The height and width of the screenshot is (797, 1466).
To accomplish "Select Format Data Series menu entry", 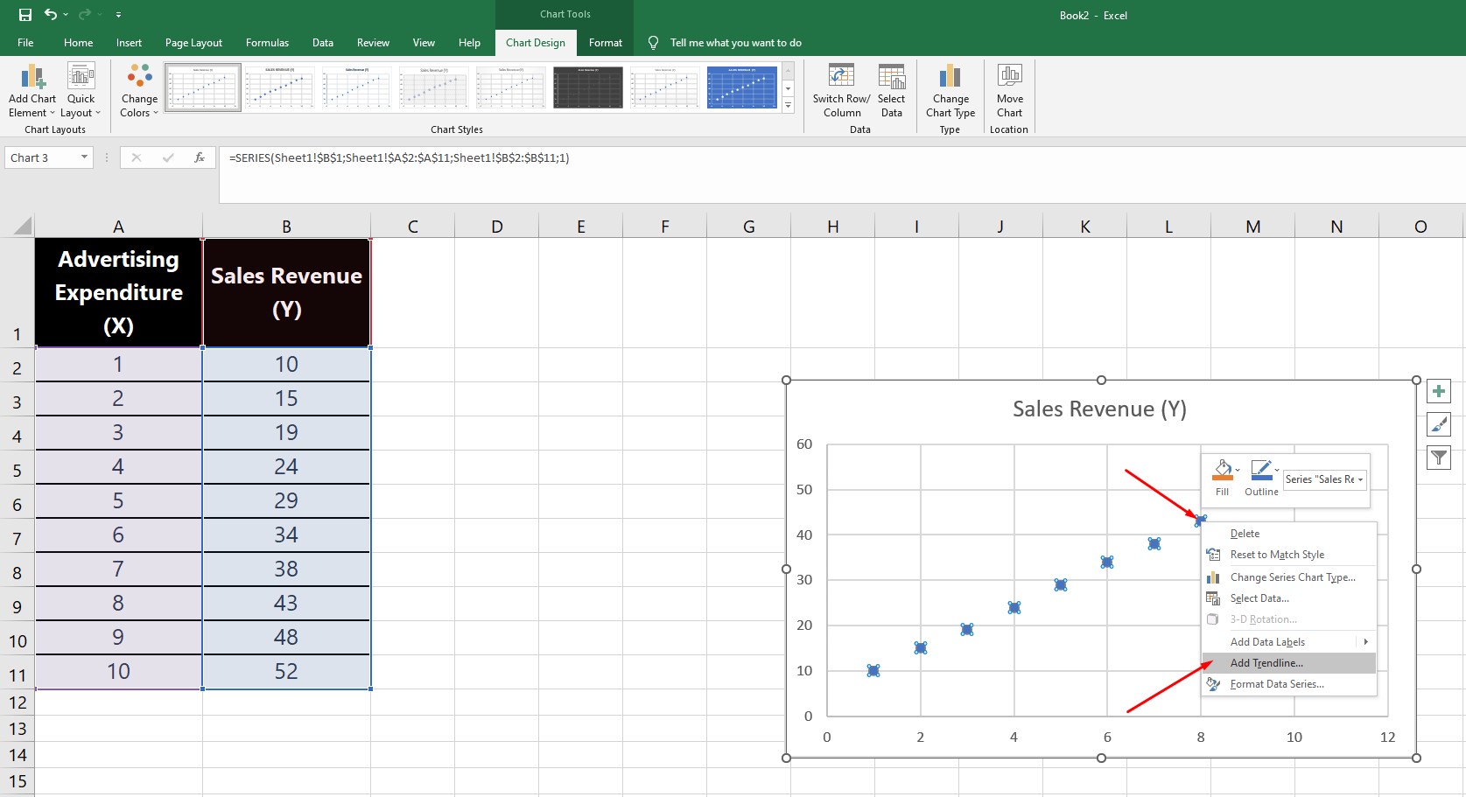I will pyautogui.click(x=1276, y=684).
